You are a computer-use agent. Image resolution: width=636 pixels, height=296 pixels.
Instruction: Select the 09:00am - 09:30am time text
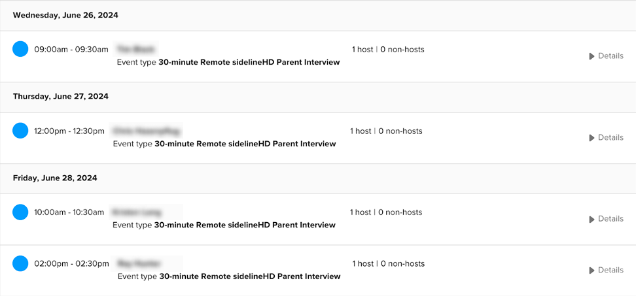pos(71,50)
